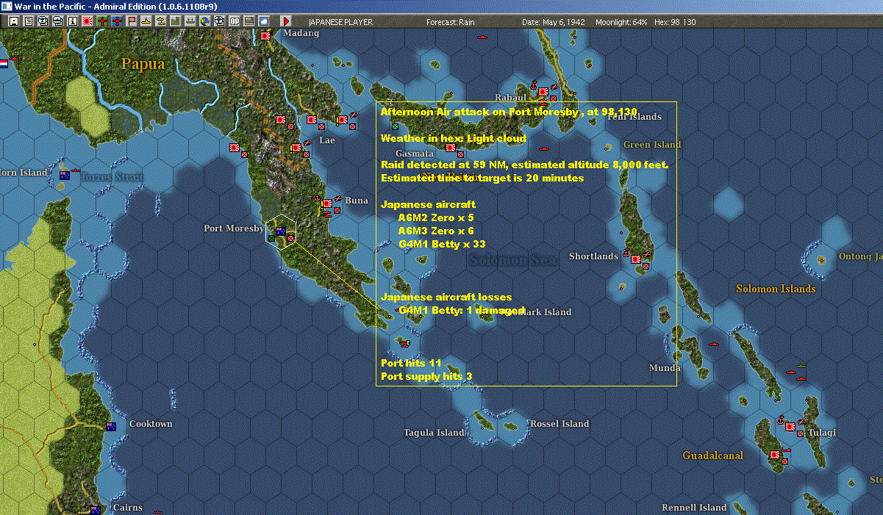Image resolution: width=883 pixels, height=515 pixels.
Task: Click the Rennell Island map label
Action: (694, 508)
